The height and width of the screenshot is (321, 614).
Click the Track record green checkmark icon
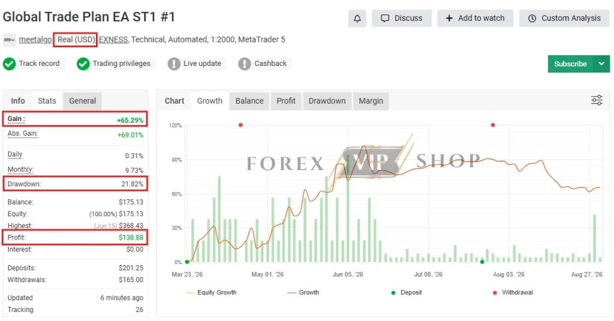(x=9, y=63)
